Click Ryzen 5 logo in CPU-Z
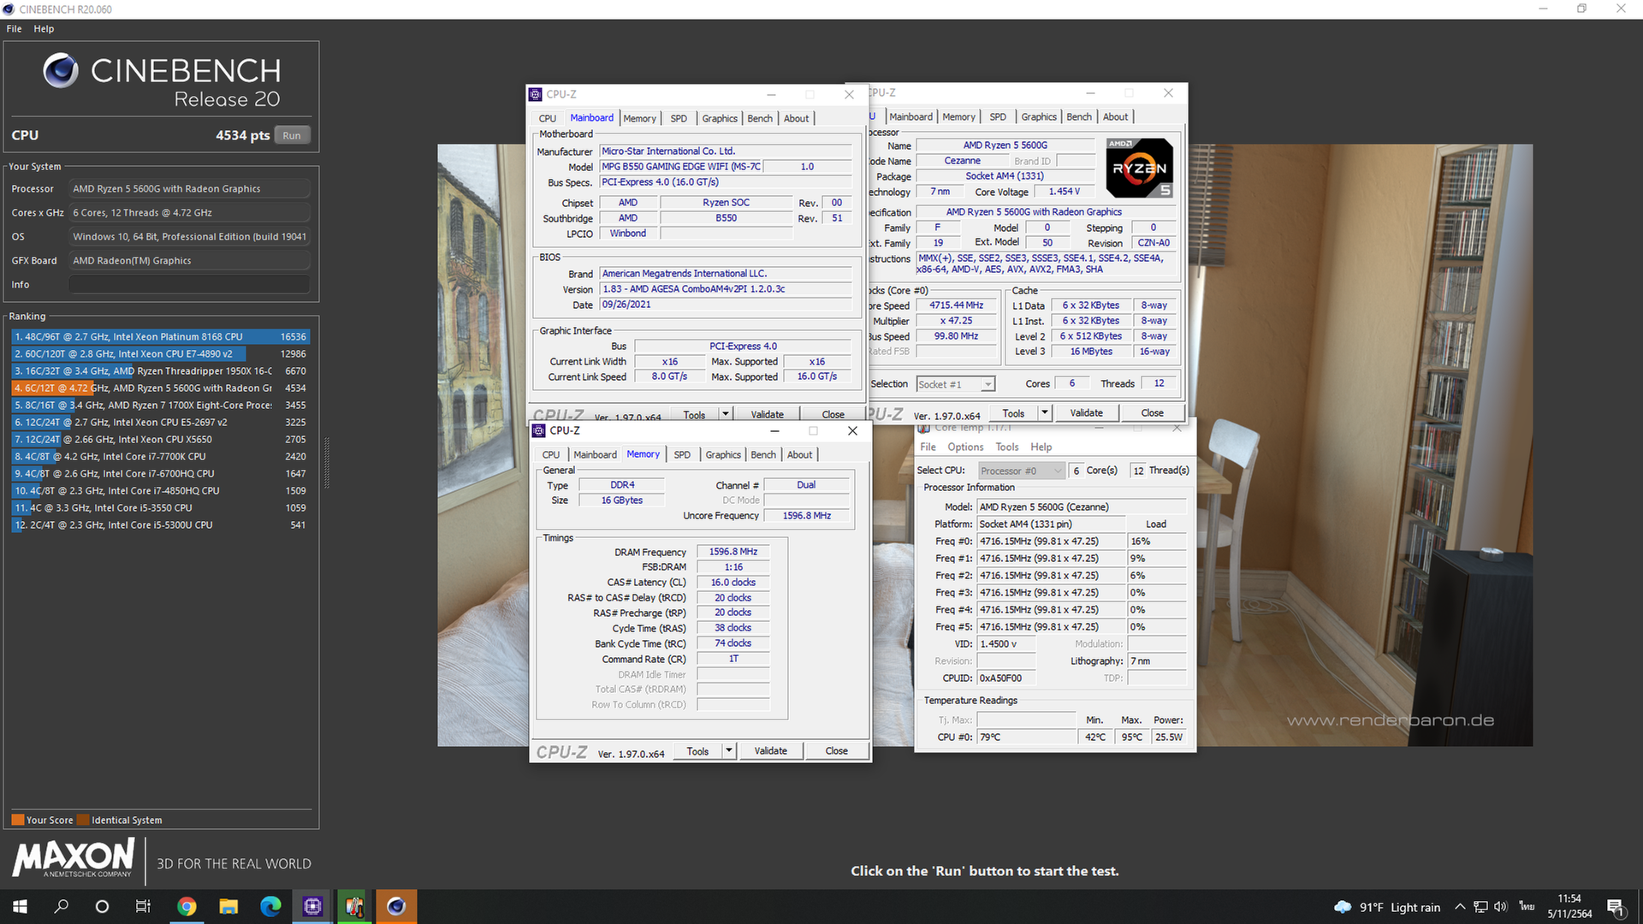Image resolution: width=1643 pixels, height=924 pixels. 1139,168
